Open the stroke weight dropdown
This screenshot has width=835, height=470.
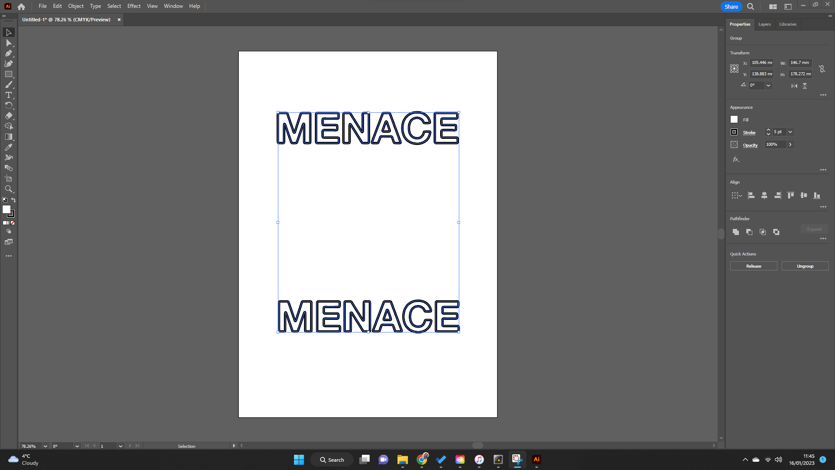(x=790, y=132)
